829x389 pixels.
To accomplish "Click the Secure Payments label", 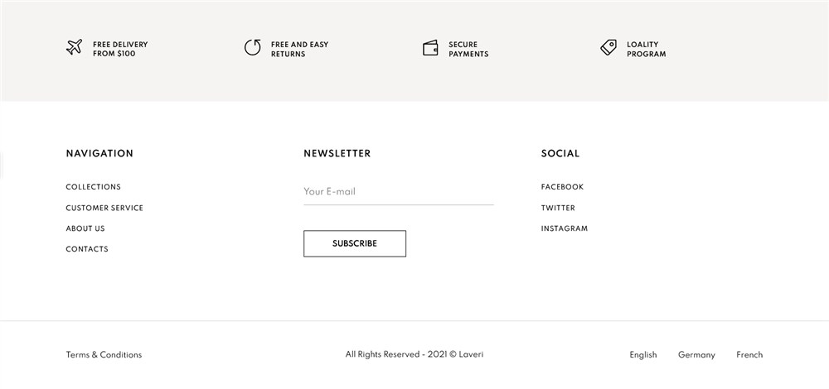I will click(468, 49).
